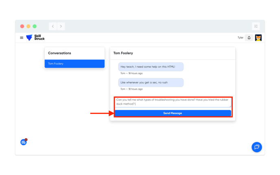This screenshot has height=175, width=280.
Task: Click the Tom Foolery chat header
Action: click(123, 53)
